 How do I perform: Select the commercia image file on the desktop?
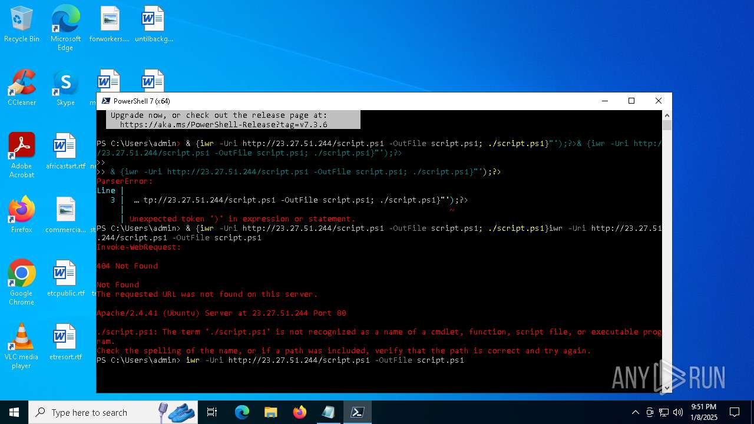[x=65, y=215]
